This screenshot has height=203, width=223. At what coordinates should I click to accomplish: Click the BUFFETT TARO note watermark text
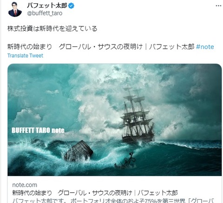click(x=38, y=130)
